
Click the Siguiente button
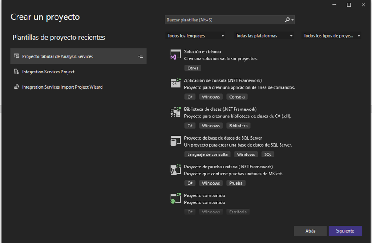[x=345, y=231]
